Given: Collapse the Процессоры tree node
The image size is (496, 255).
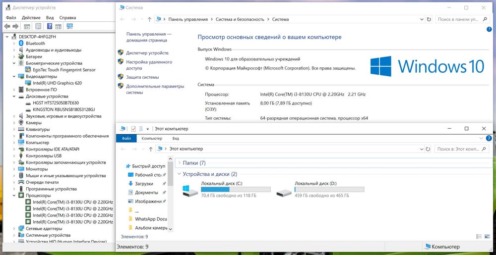Looking at the screenshot, I should (x=14, y=196).
